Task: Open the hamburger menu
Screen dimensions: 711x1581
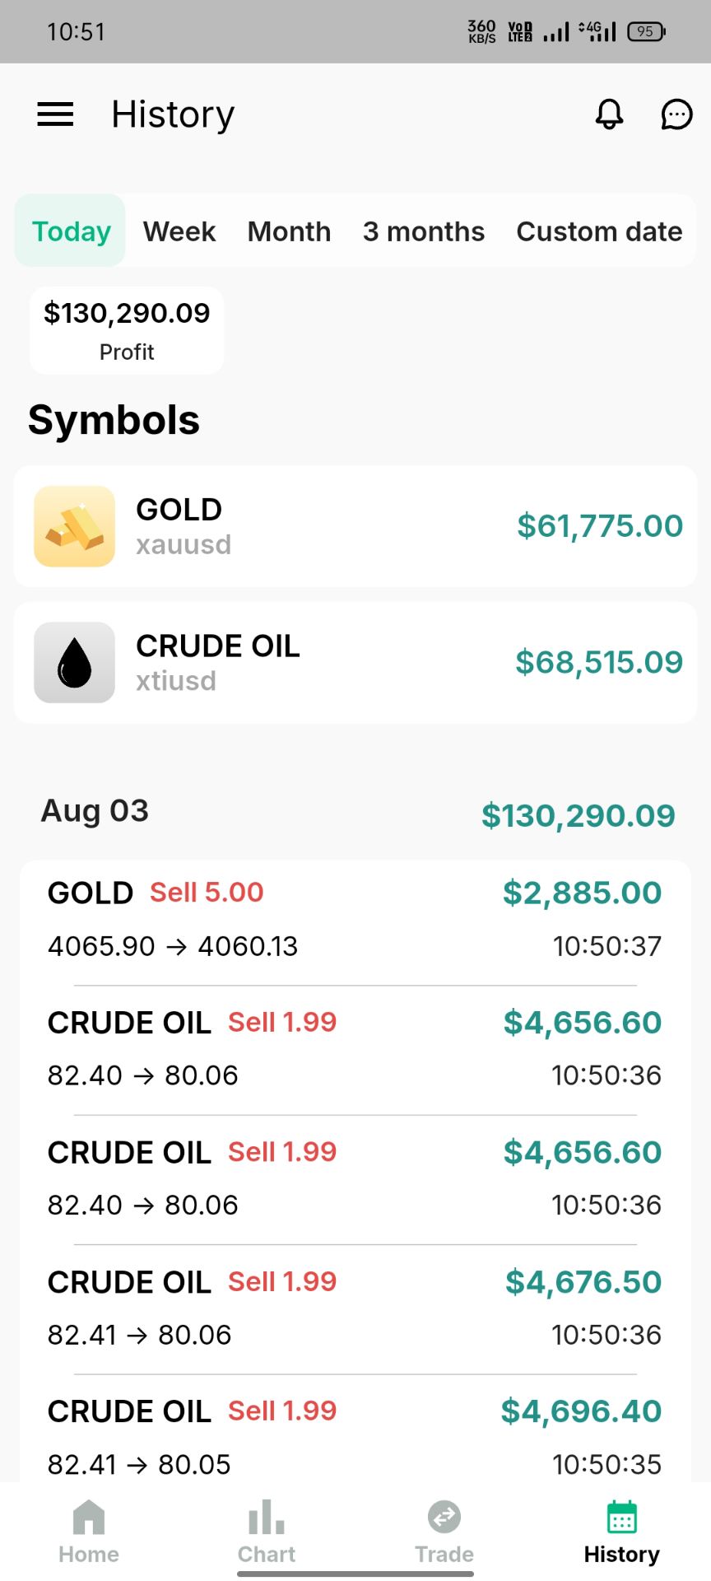Action: point(55,114)
